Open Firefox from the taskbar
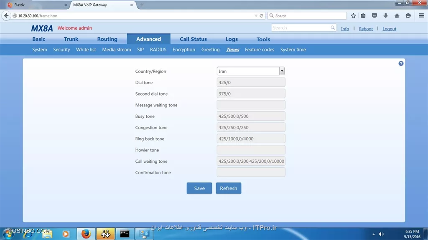This screenshot has height=240, width=428. tap(86, 234)
